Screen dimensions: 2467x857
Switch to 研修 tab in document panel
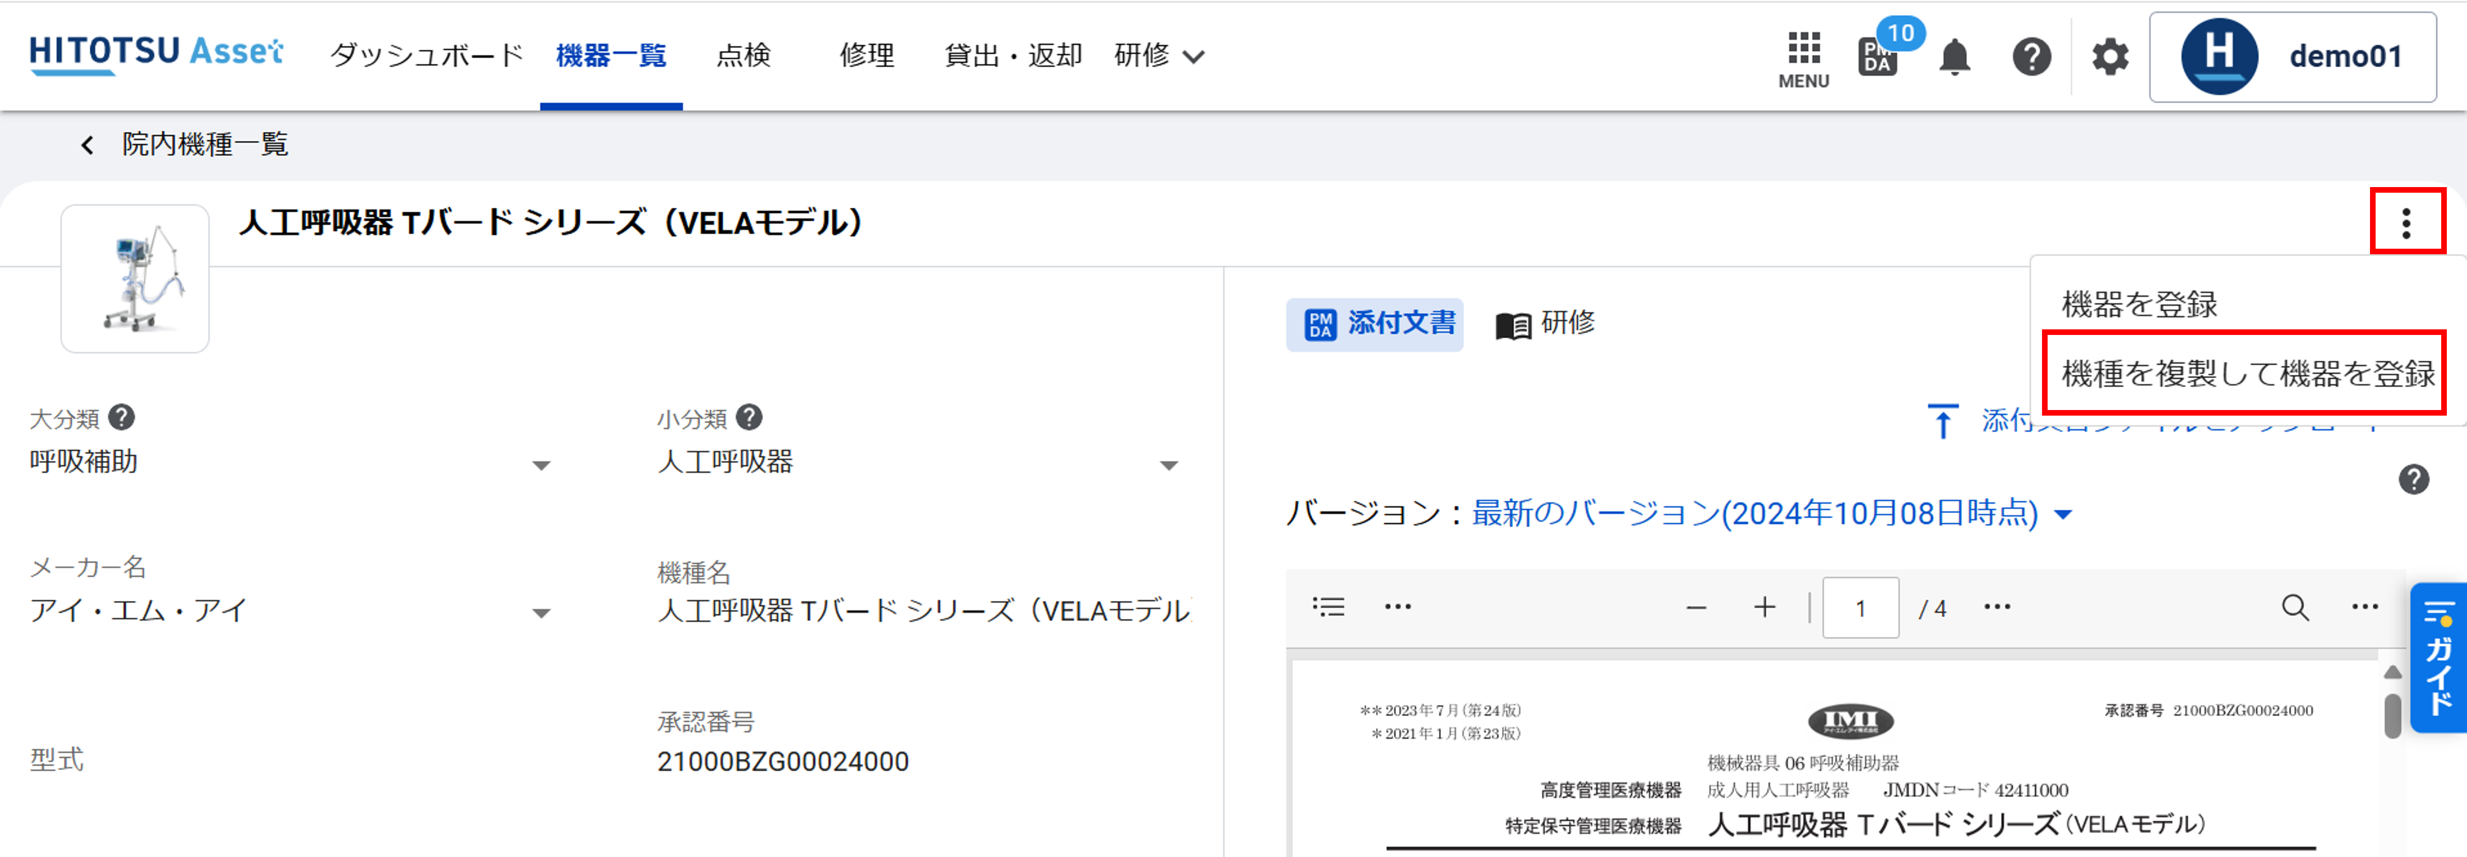pyautogui.click(x=1546, y=324)
